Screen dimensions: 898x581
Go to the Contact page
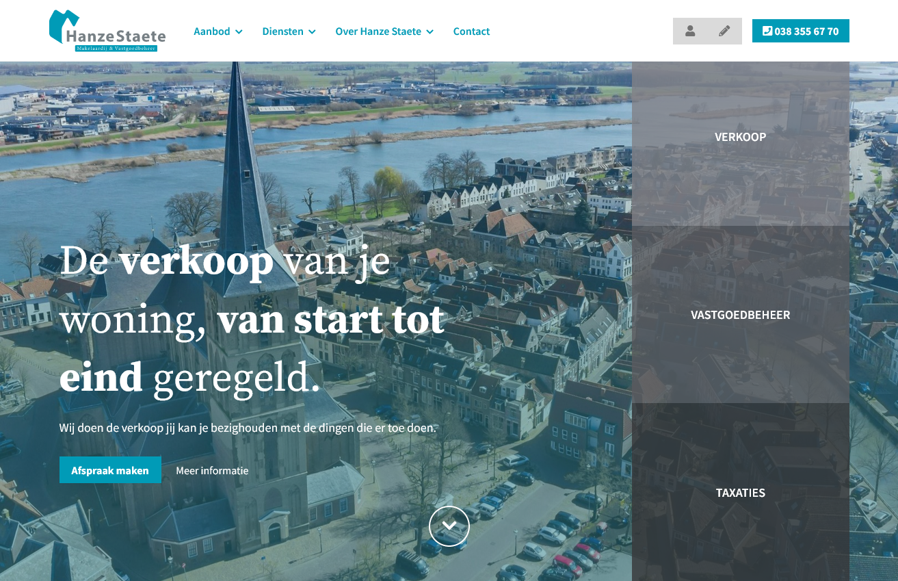click(x=471, y=31)
